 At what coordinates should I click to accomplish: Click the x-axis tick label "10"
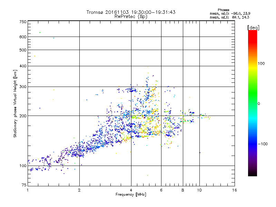coord(199,190)
